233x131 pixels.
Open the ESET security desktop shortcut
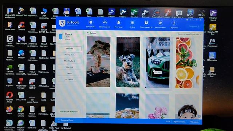click(x=9, y=125)
